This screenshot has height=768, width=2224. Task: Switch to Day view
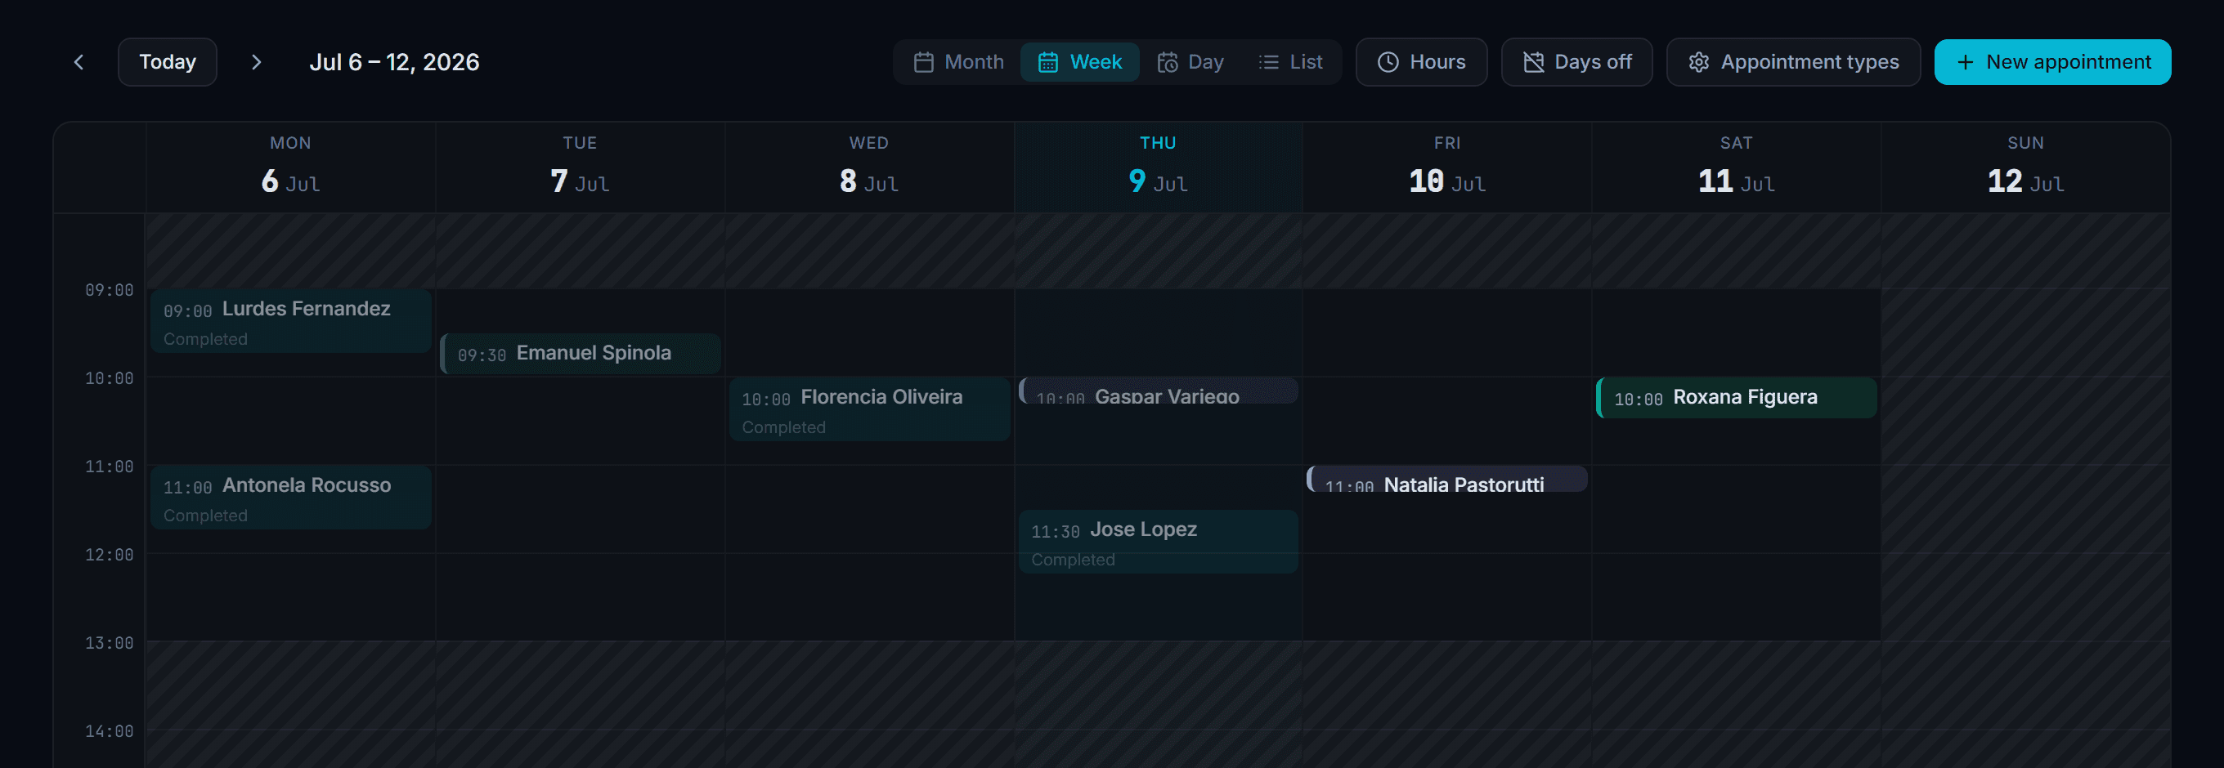tap(1190, 62)
